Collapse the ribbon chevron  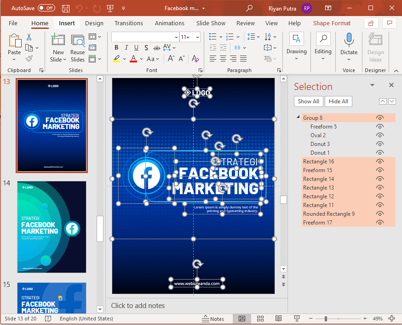[396, 71]
